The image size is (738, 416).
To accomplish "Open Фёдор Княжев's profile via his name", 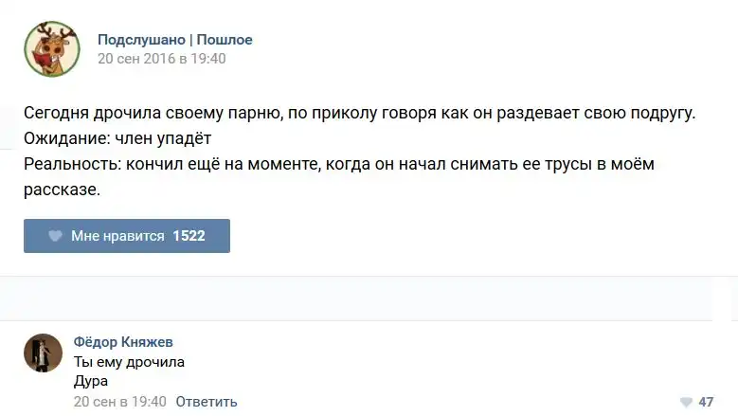I will [x=123, y=342].
